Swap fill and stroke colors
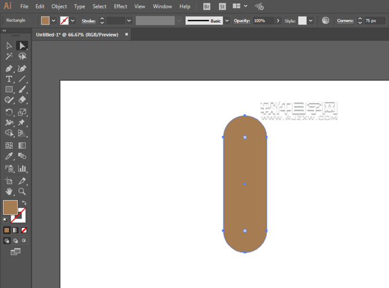The width and height of the screenshot is (389, 288). 24,203
